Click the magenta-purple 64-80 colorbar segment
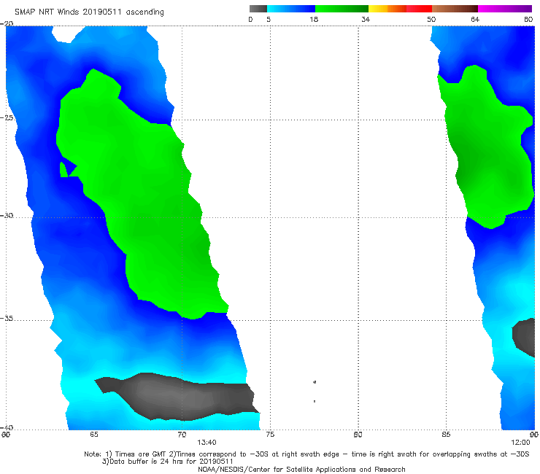 [505, 9]
